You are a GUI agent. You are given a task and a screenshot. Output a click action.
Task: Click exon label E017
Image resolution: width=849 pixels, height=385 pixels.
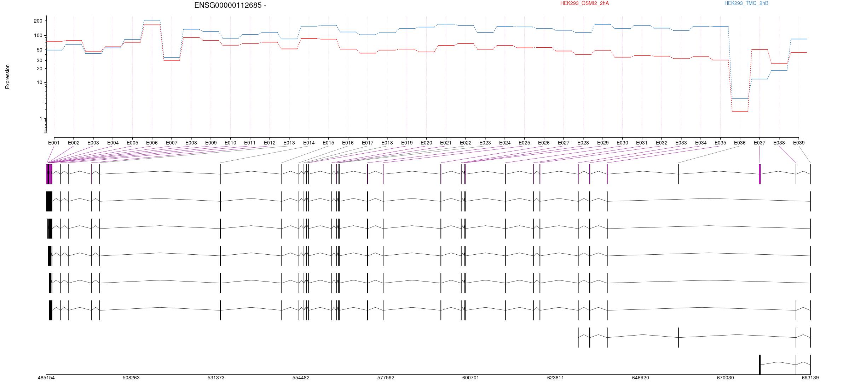click(x=368, y=143)
